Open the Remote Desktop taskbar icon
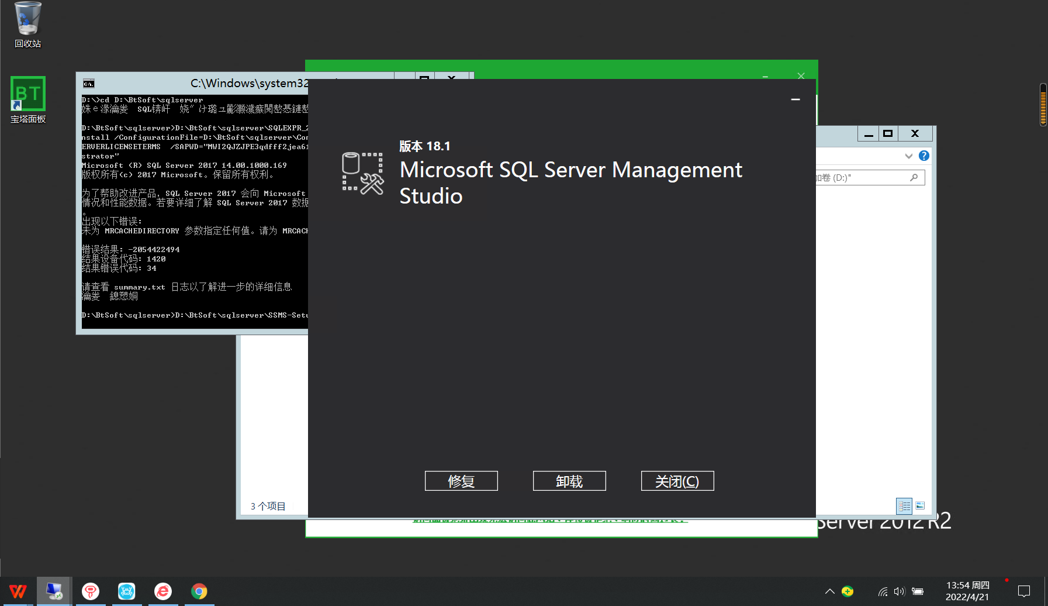Screen dimensions: 1048x606 [x=54, y=591]
